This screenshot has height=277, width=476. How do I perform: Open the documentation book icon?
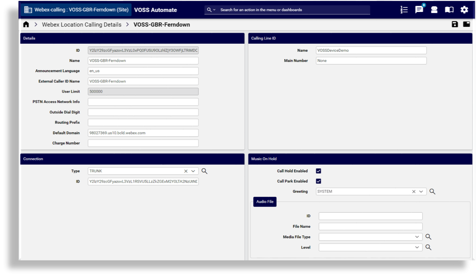449,10
